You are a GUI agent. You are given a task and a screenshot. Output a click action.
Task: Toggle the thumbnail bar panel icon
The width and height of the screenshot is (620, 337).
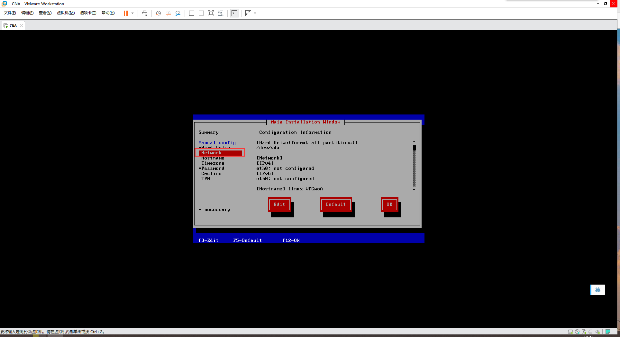(x=201, y=13)
